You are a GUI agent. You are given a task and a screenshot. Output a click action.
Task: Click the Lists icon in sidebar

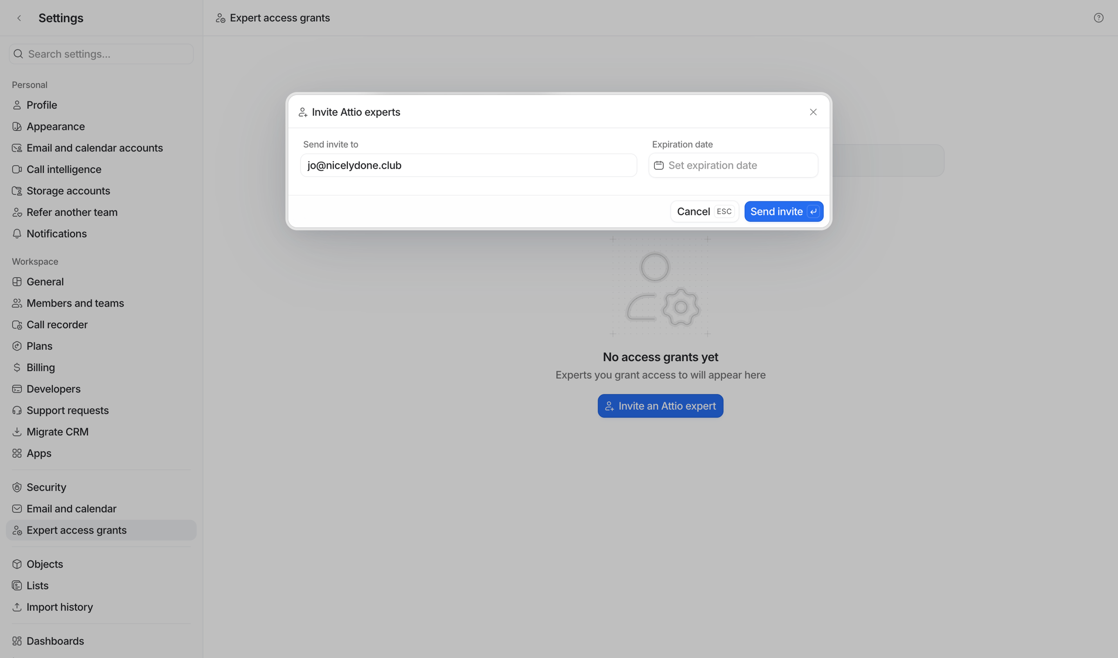pyautogui.click(x=17, y=586)
